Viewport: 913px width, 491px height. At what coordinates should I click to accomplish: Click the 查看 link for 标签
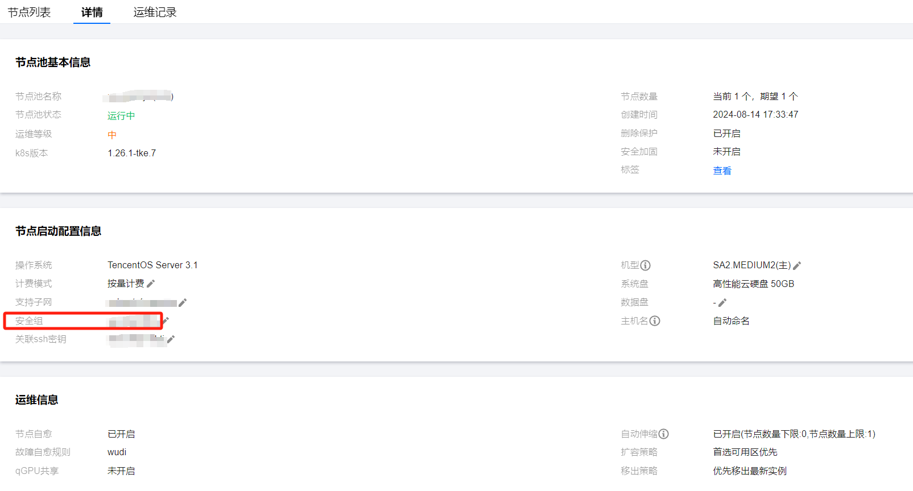tap(722, 170)
